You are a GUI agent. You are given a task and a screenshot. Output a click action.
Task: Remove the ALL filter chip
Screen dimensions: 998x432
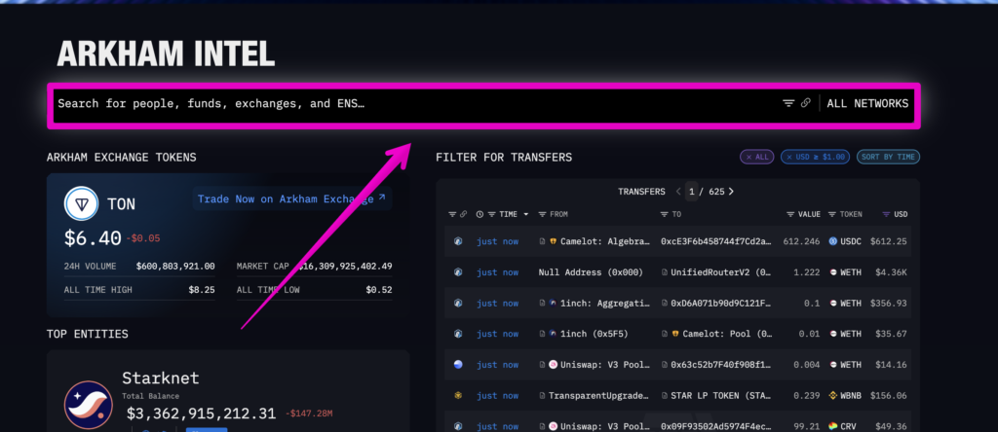pos(748,157)
